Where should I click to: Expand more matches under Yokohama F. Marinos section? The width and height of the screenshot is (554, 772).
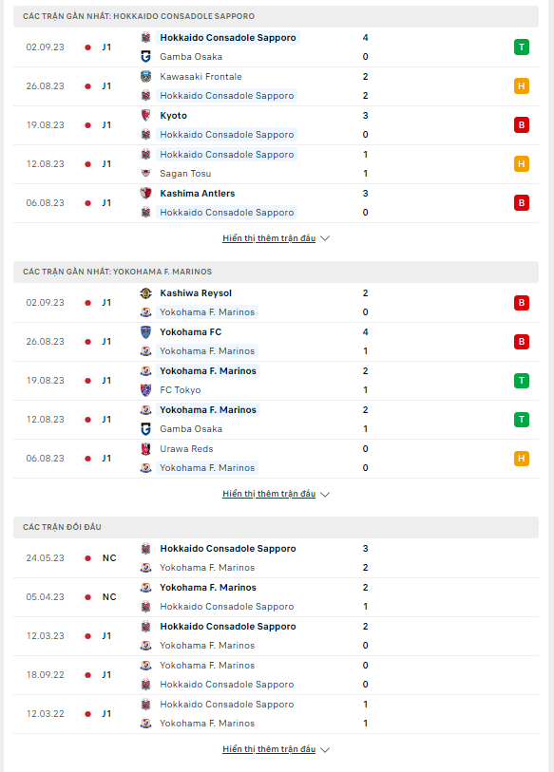coord(276,494)
